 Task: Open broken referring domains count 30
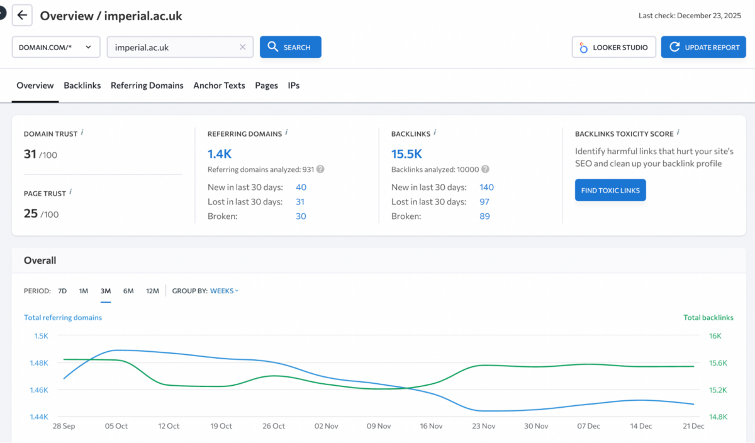tap(301, 216)
